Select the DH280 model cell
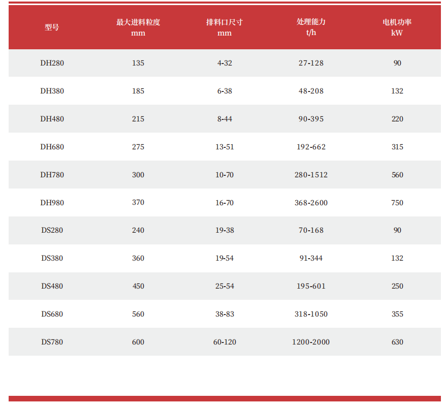 point(52,63)
